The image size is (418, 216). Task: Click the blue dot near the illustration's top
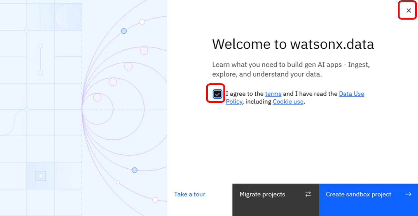click(x=124, y=31)
